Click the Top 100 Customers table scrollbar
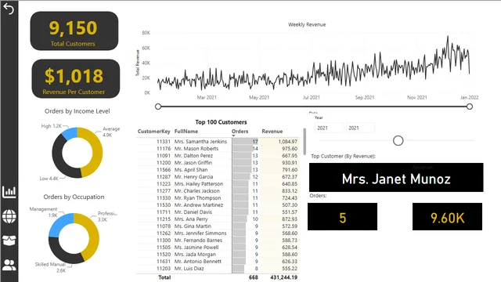This screenshot has height=282, width=501. coord(305,141)
